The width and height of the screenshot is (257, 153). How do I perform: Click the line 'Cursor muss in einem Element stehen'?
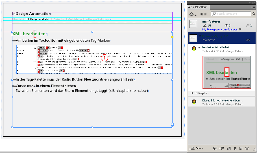(46, 86)
